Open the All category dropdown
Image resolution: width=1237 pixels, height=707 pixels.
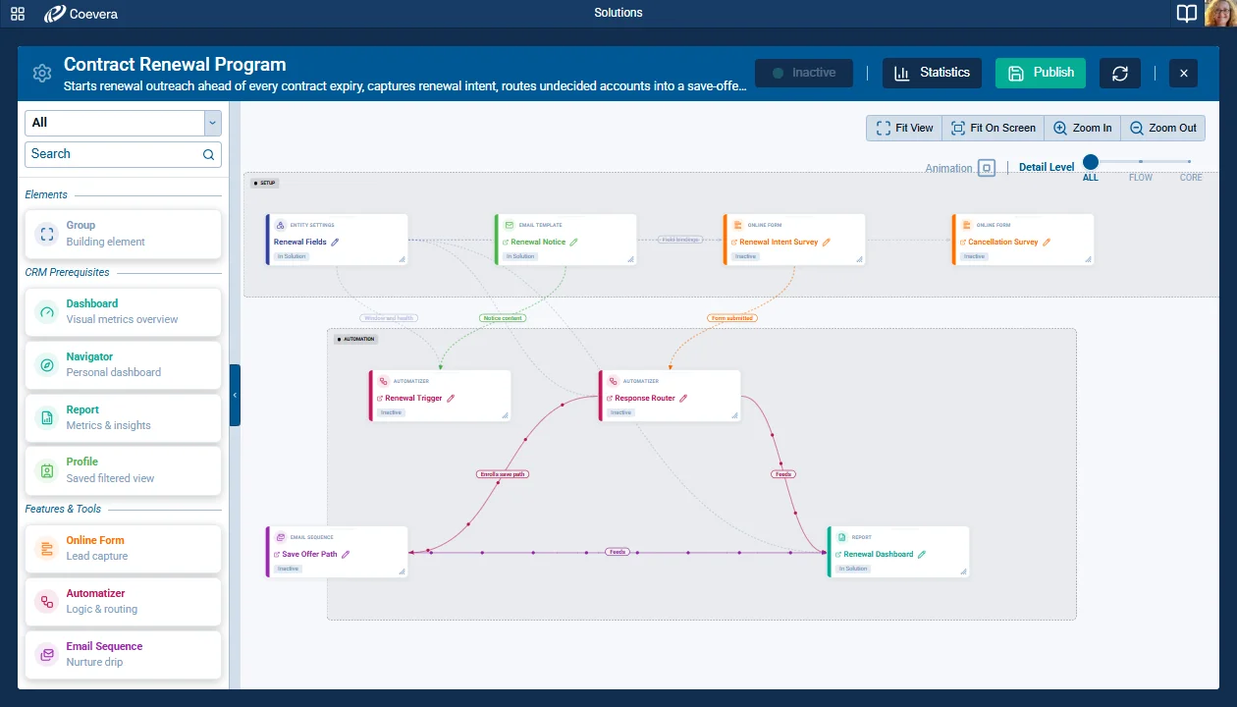click(123, 123)
